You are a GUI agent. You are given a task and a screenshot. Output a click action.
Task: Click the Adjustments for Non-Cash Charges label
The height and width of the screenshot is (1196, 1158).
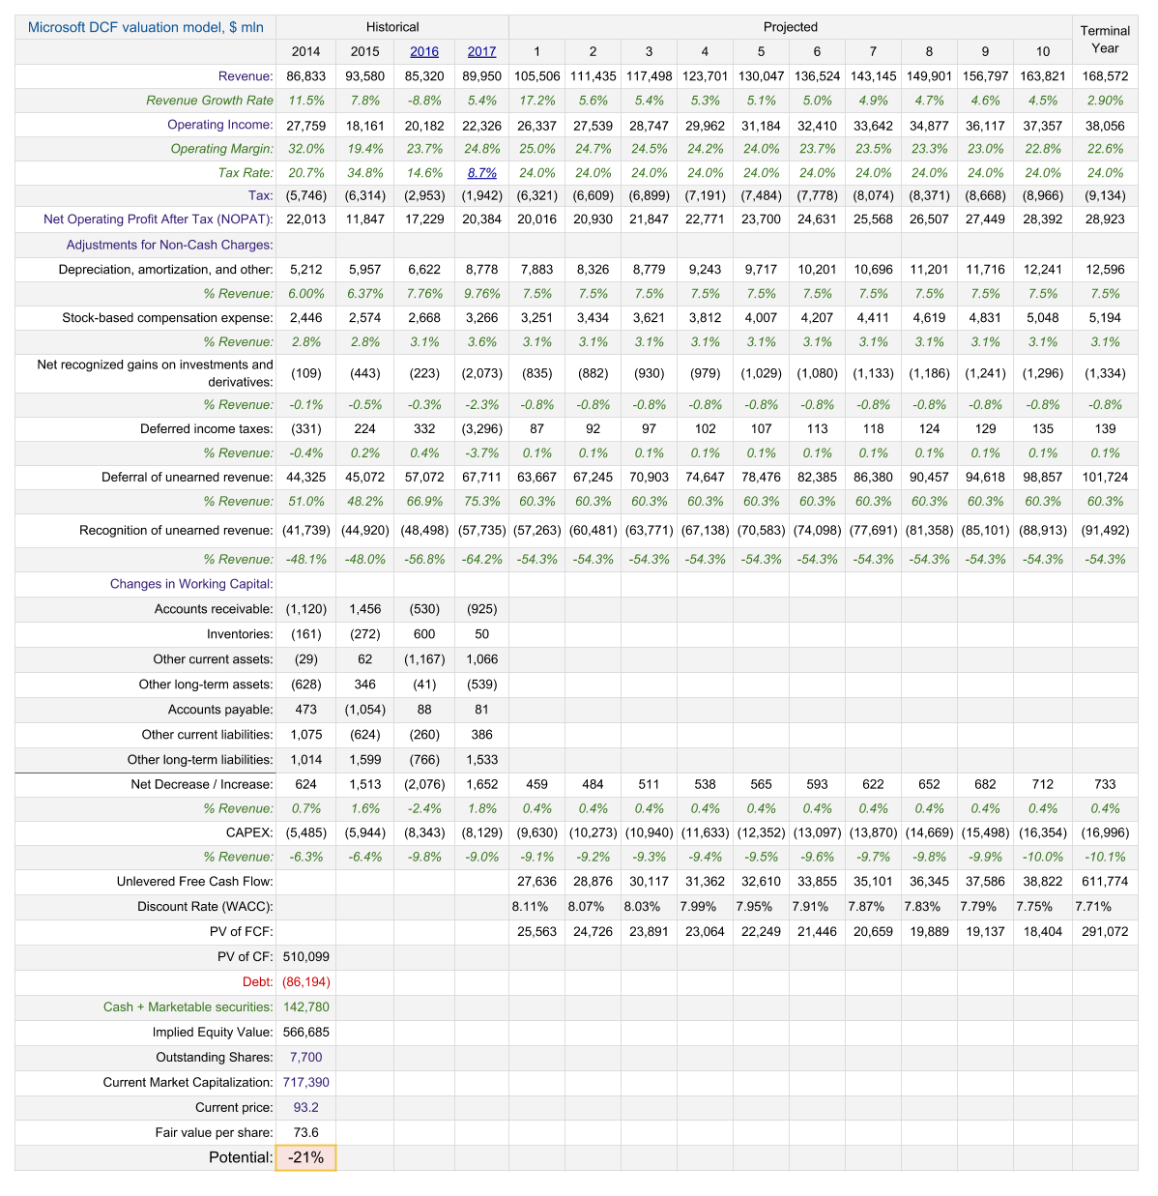point(169,245)
